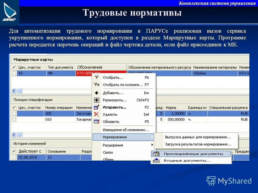Screen dimensions: 258x193
Task: Click the PARUS logo in the slide corner
Action: 10,12
